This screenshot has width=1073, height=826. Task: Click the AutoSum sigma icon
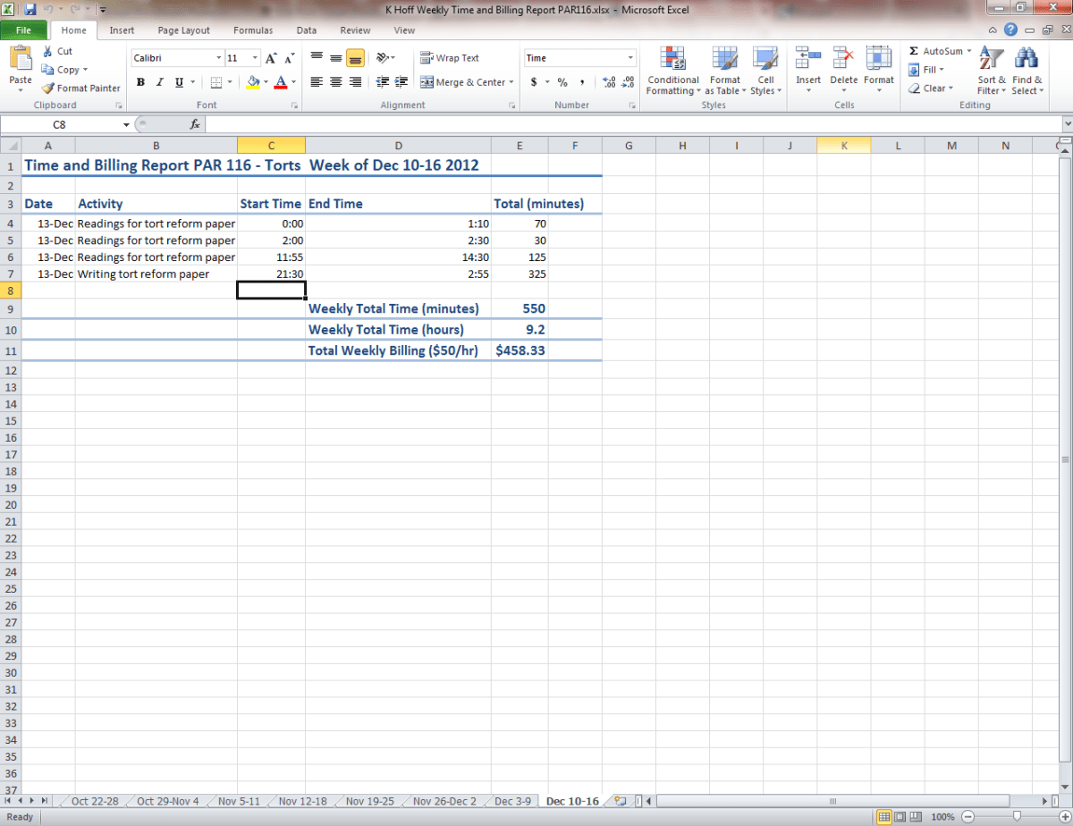click(914, 52)
